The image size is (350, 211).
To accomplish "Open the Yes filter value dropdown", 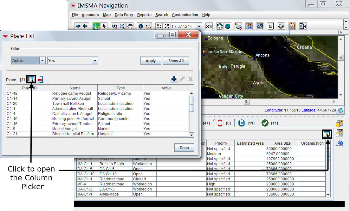I will pyautogui.click(x=95, y=61).
